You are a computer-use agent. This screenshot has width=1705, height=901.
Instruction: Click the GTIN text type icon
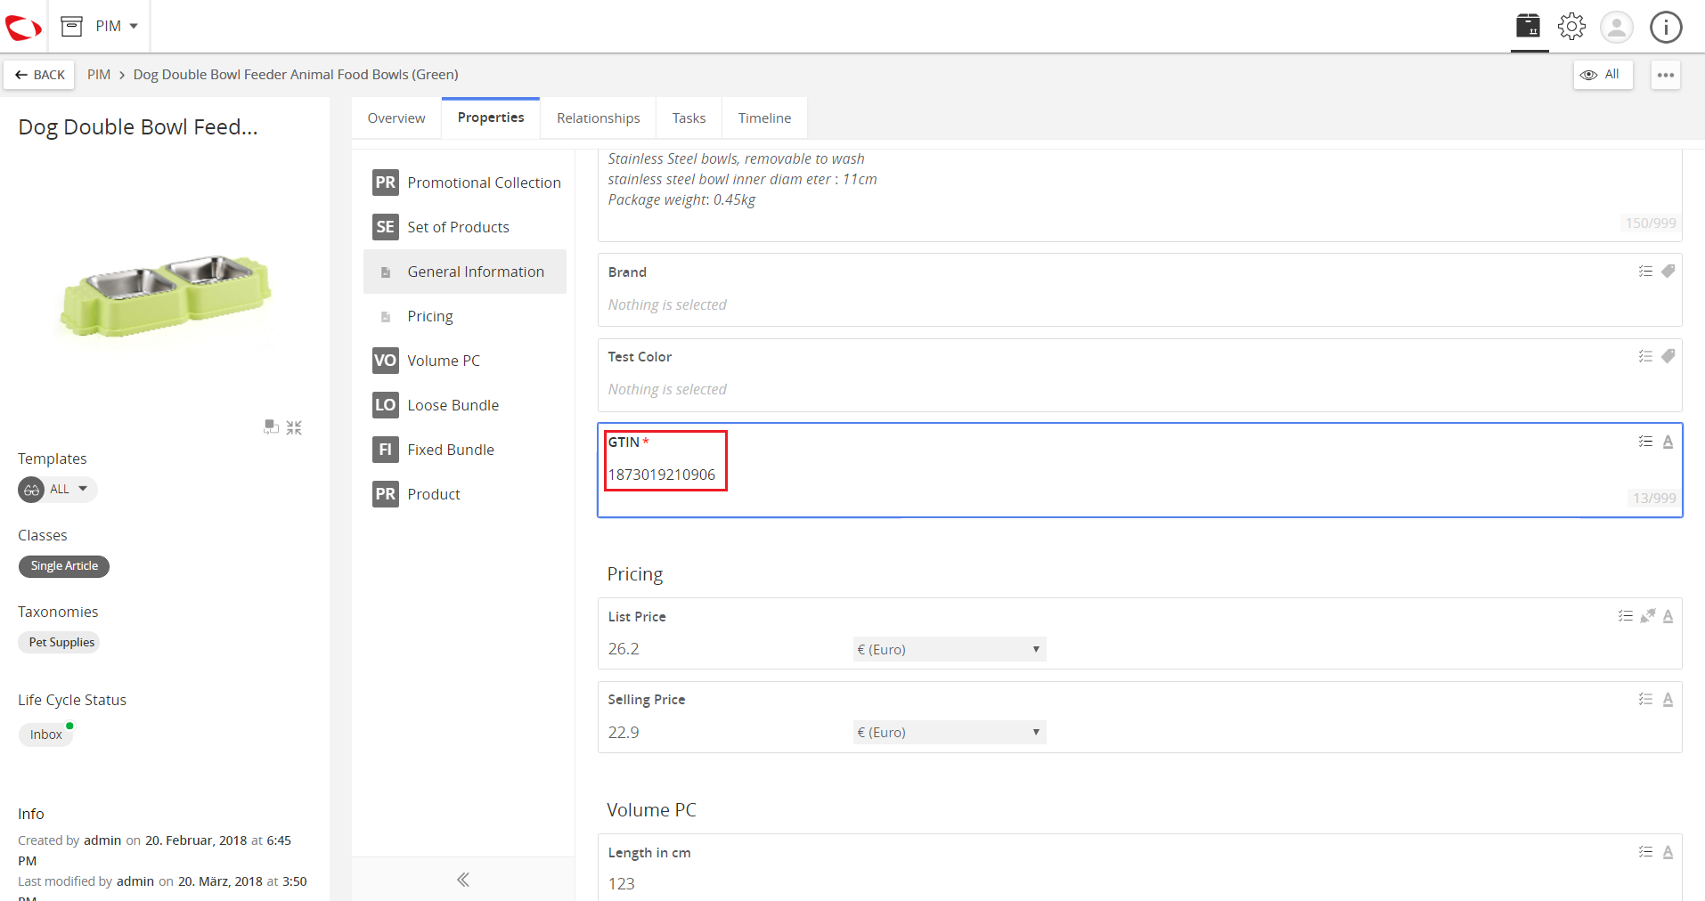tap(1668, 442)
